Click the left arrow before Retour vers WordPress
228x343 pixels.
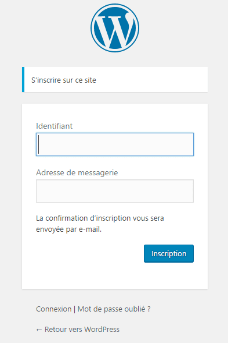(x=39, y=330)
